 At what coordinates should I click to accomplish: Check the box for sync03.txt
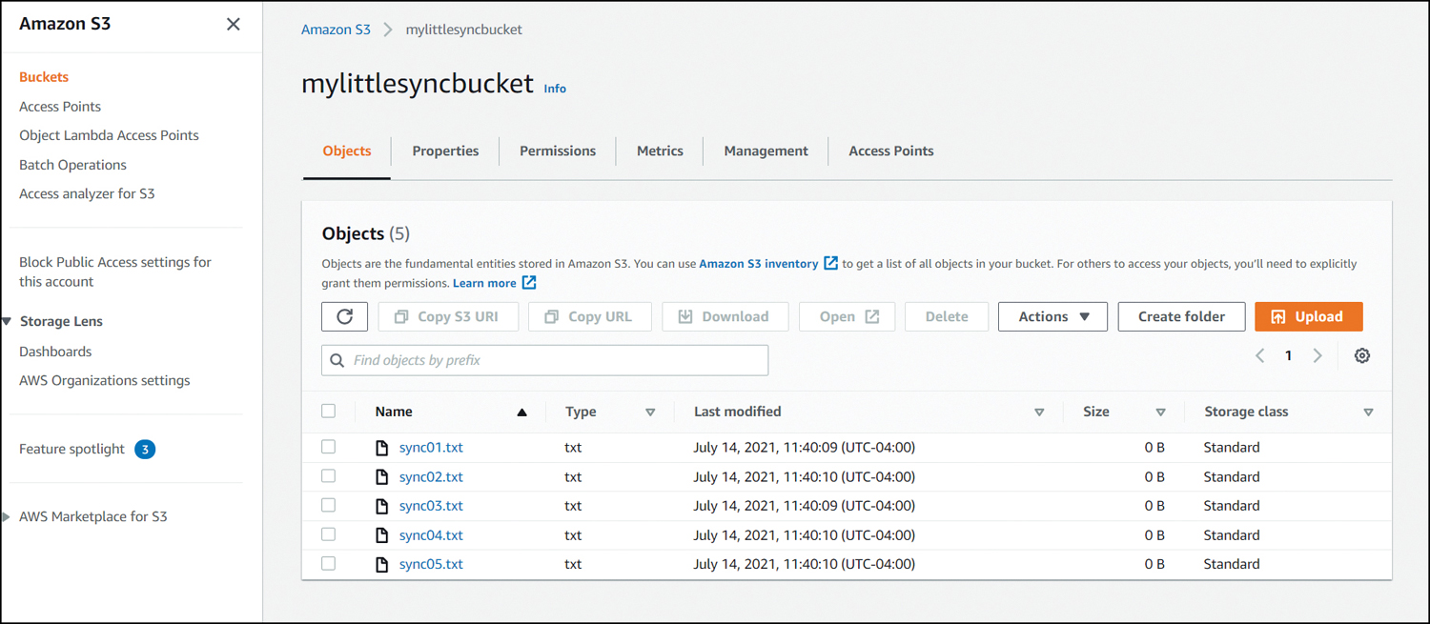click(329, 505)
